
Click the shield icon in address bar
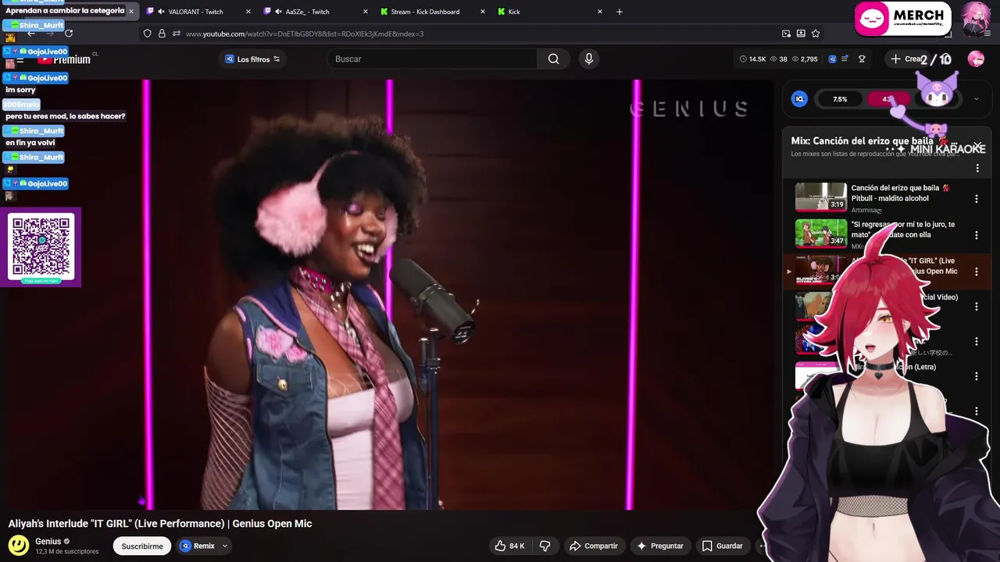147,34
